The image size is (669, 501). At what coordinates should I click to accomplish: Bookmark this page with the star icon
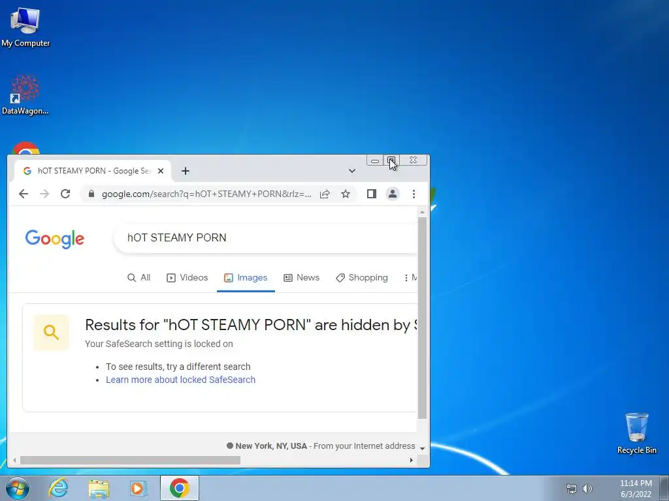[x=346, y=194]
